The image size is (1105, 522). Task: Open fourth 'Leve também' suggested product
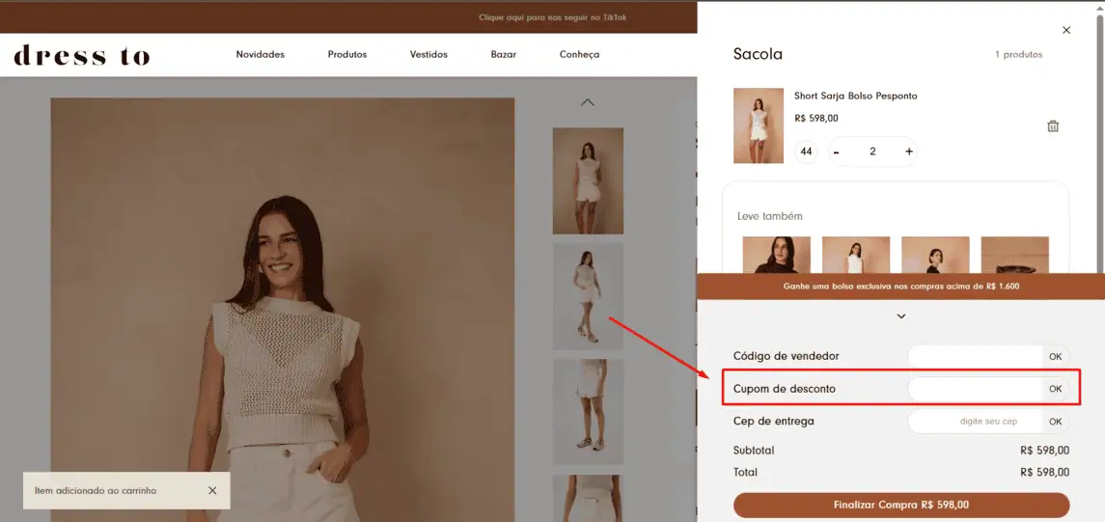pos(1015,255)
